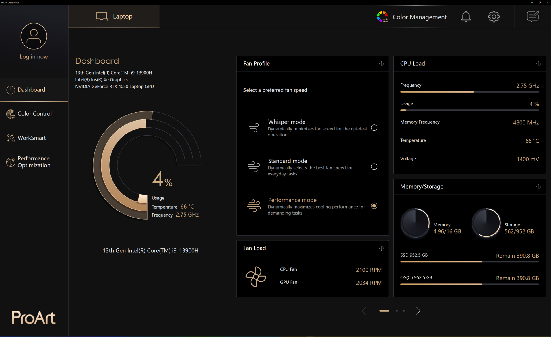The width and height of the screenshot is (551, 337).
Task: Click the move handle on Fan Load panel
Action: 381,248
